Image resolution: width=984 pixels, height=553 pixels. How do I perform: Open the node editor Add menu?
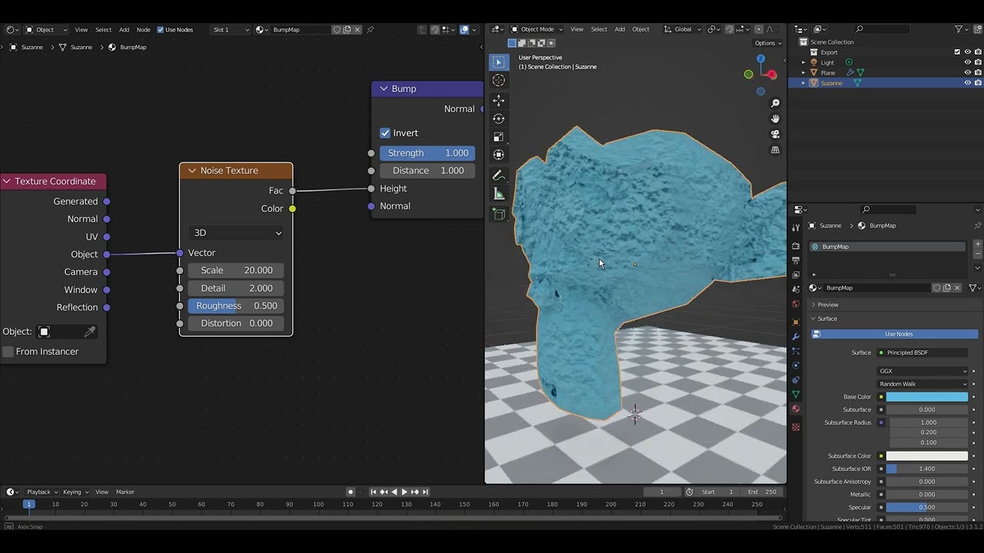[124, 30]
